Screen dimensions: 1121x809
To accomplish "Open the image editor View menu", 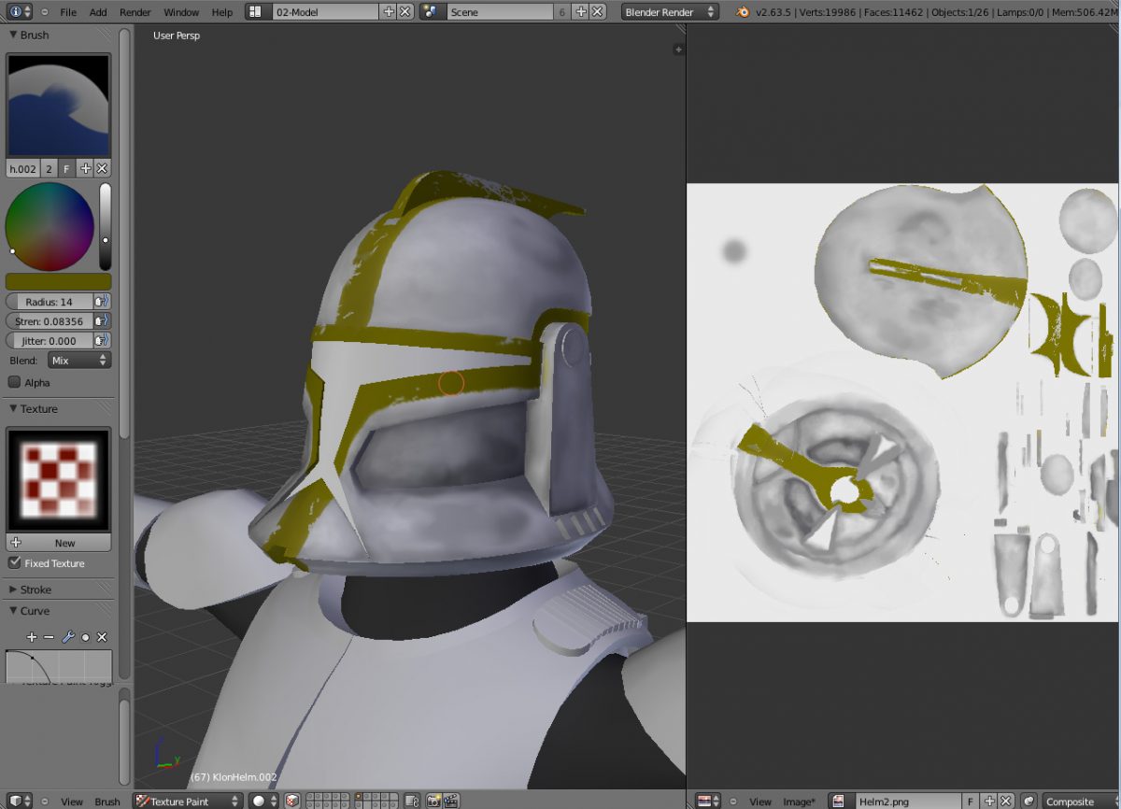I will (x=760, y=802).
